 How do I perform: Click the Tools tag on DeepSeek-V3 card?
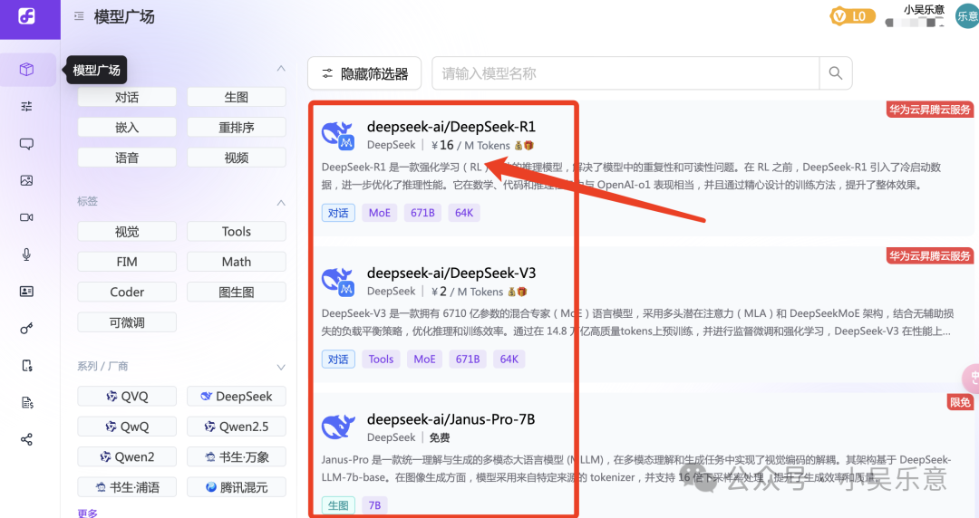click(381, 359)
